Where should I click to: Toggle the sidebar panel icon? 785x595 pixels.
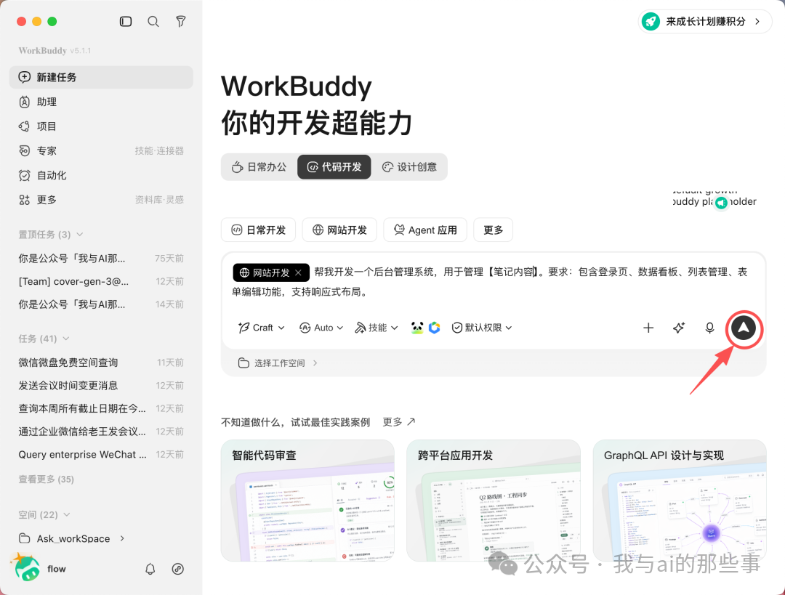126,22
